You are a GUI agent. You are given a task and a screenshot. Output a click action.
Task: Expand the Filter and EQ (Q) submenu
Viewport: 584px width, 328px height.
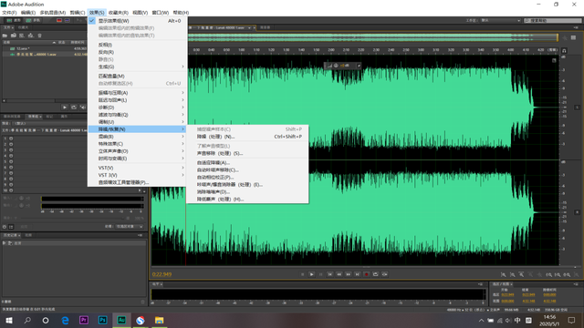[137, 115]
